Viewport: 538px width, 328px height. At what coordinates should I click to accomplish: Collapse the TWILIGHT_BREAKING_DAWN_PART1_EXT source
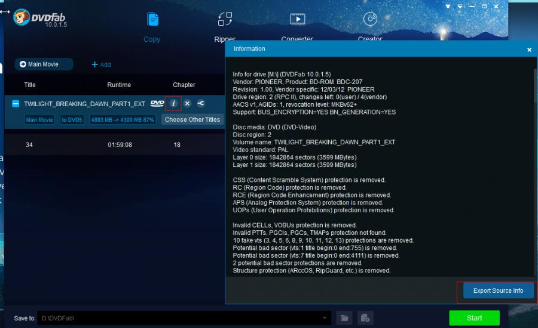coord(16,103)
